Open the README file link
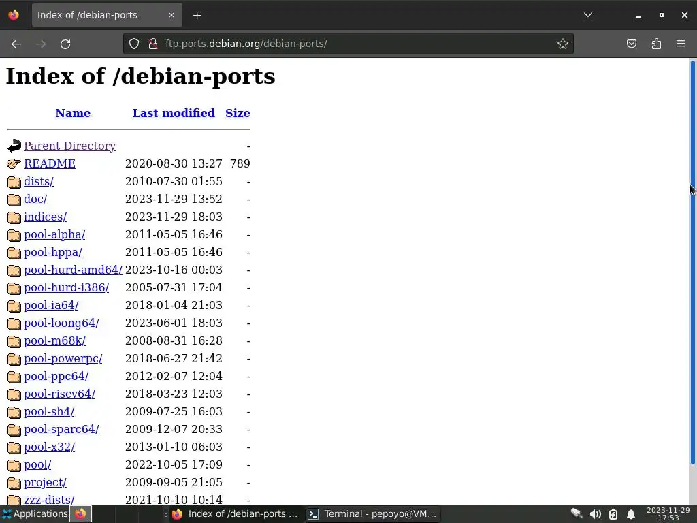The image size is (697, 523). [49, 163]
